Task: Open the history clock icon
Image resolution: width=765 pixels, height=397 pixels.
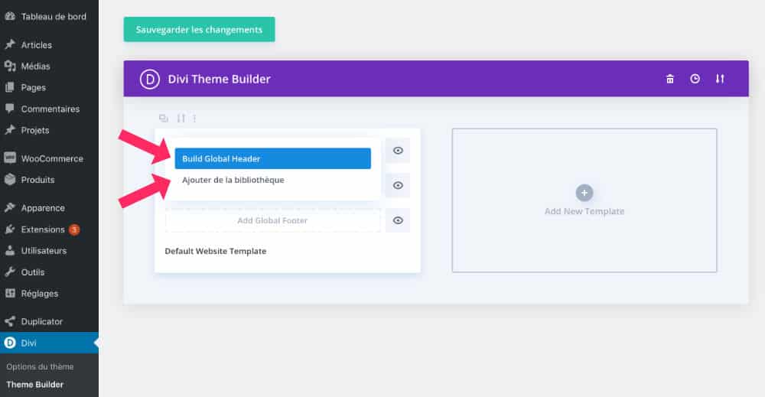Action: point(695,79)
